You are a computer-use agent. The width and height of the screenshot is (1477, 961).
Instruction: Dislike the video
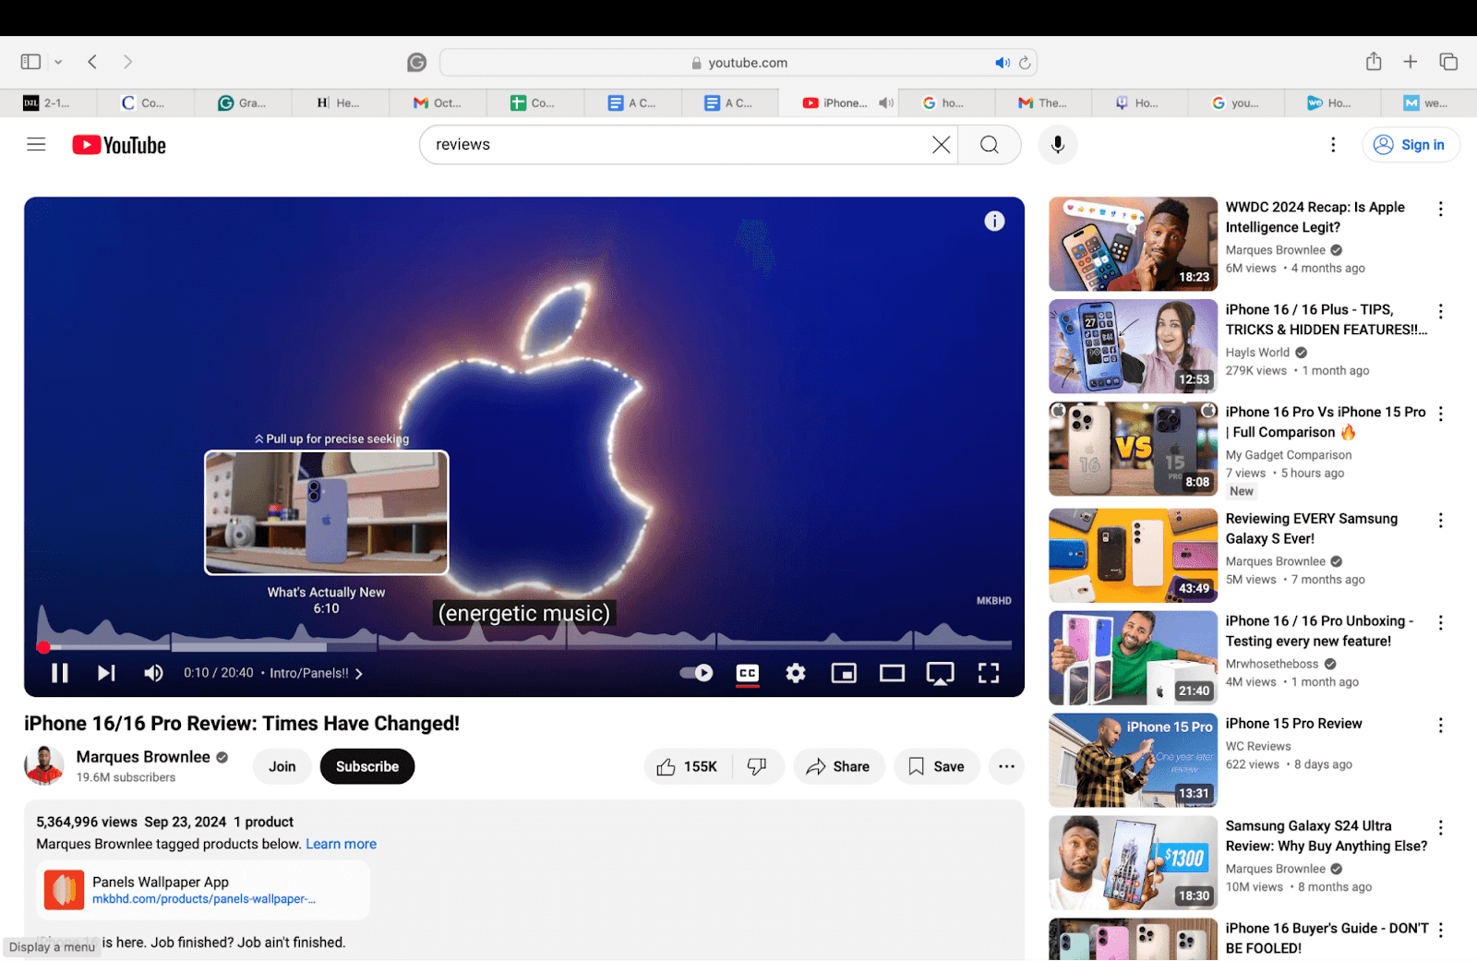(x=758, y=766)
